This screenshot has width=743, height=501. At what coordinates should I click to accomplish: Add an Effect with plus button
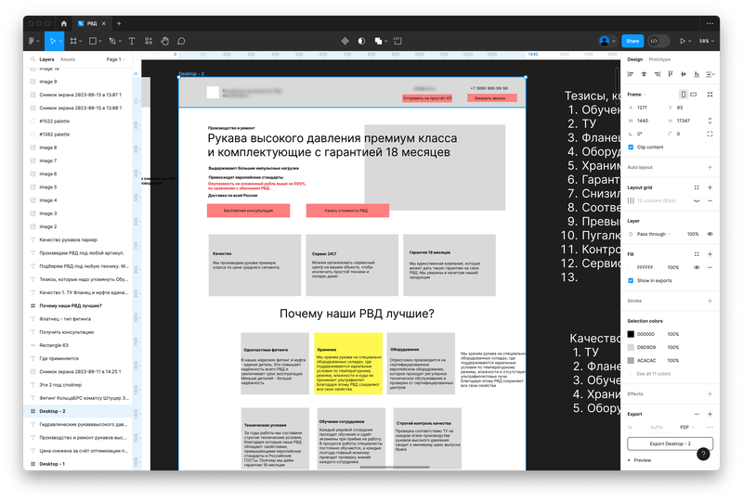[710, 394]
